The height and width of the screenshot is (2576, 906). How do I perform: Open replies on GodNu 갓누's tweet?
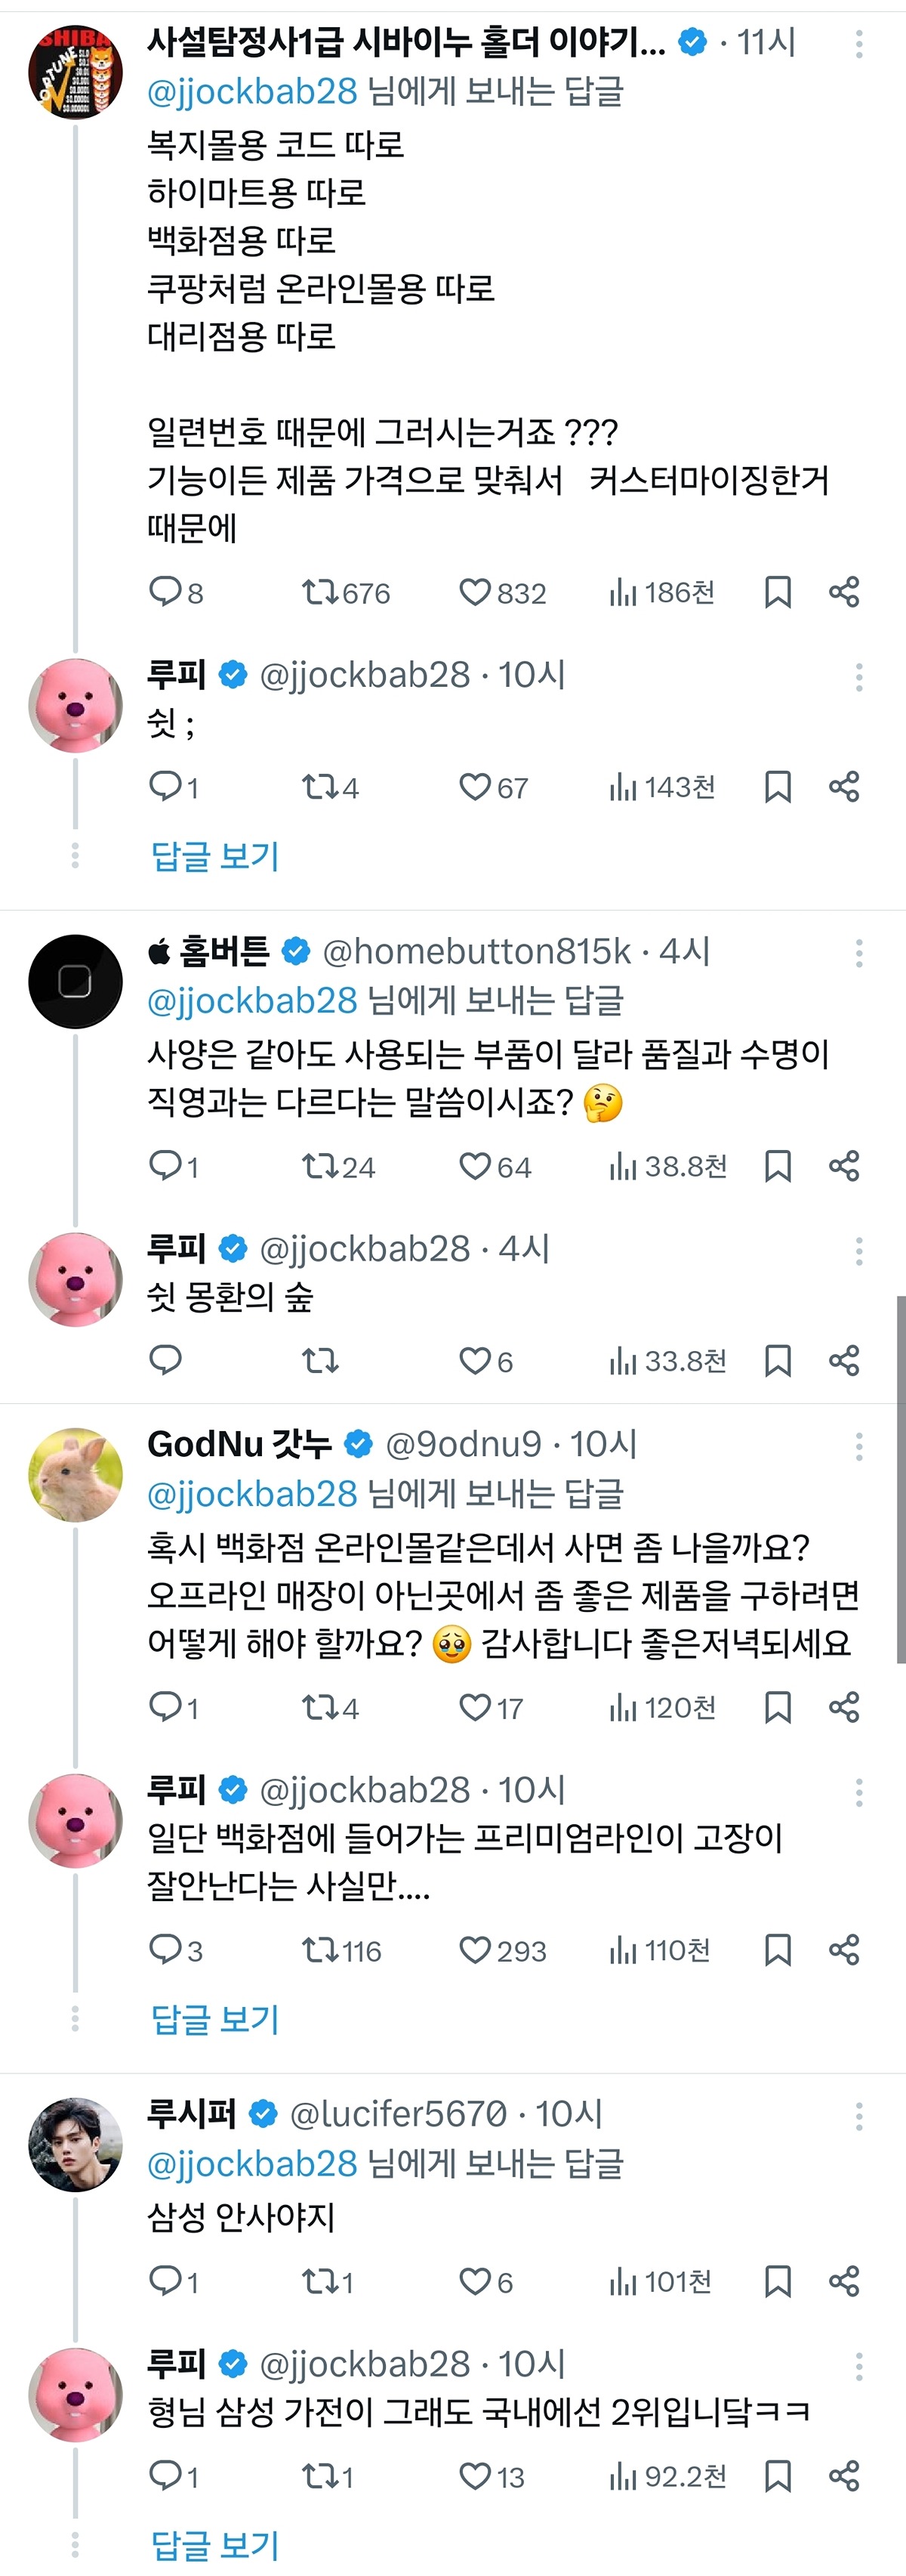click(x=165, y=1706)
